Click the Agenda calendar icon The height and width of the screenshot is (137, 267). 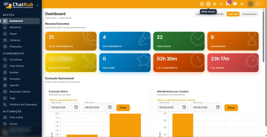[5, 85]
